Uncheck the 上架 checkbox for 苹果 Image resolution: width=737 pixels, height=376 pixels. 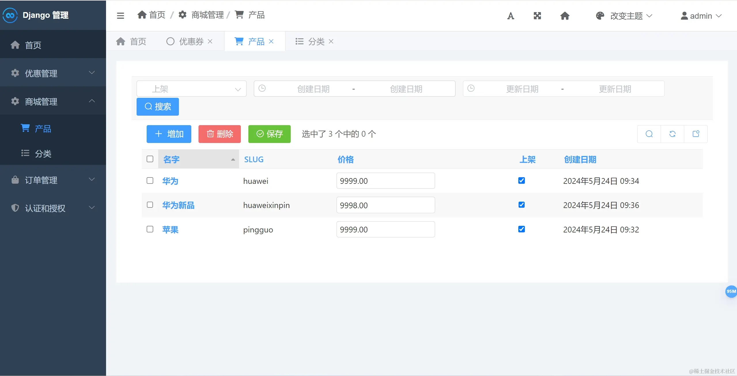tap(521, 229)
